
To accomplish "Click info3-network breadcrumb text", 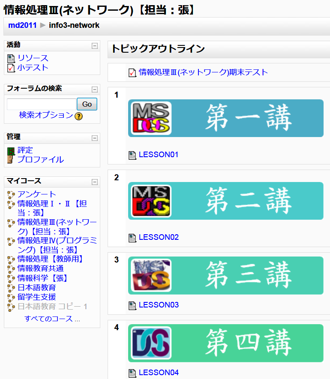I will coord(74,25).
